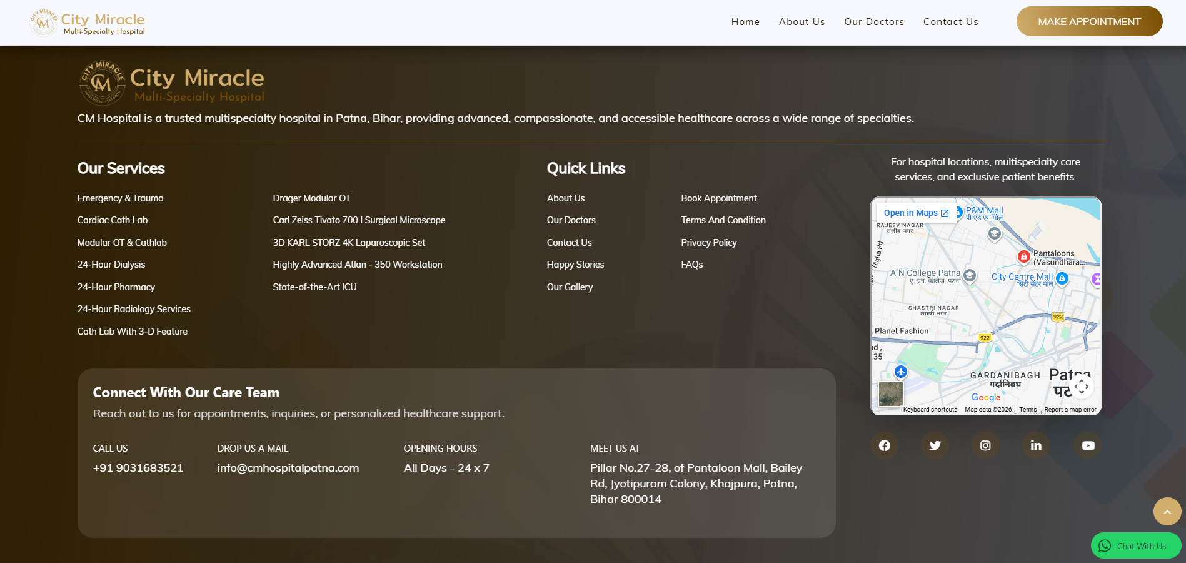Open the LinkedIn social icon
The width and height of the screenshot is (1186, 563).
click(1036, 445)
